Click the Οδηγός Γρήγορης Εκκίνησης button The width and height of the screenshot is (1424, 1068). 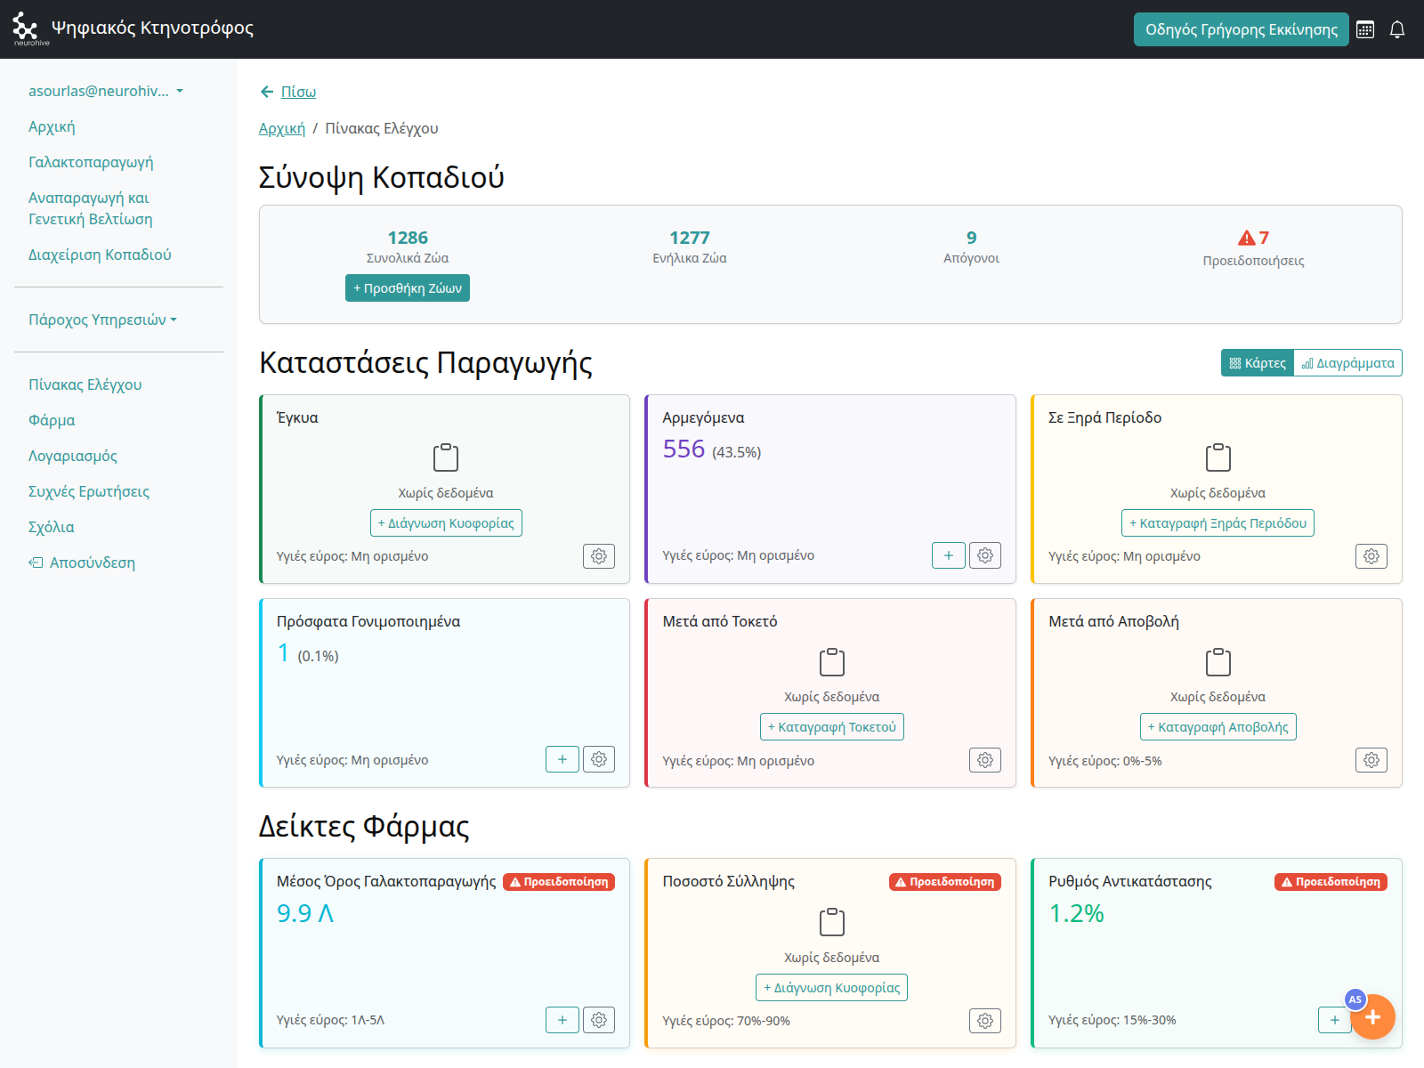pos(1241,29)
